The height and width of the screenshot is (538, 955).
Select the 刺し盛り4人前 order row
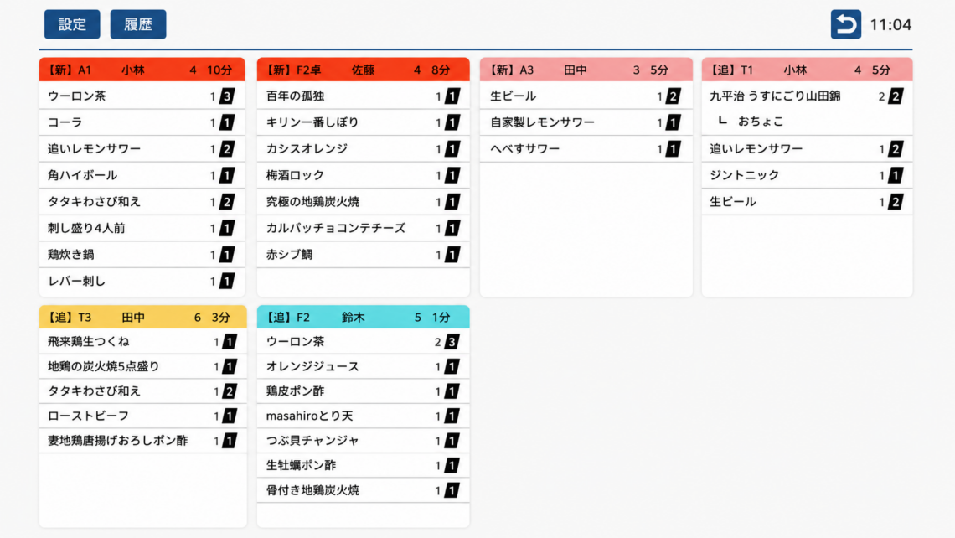(142, 229)
